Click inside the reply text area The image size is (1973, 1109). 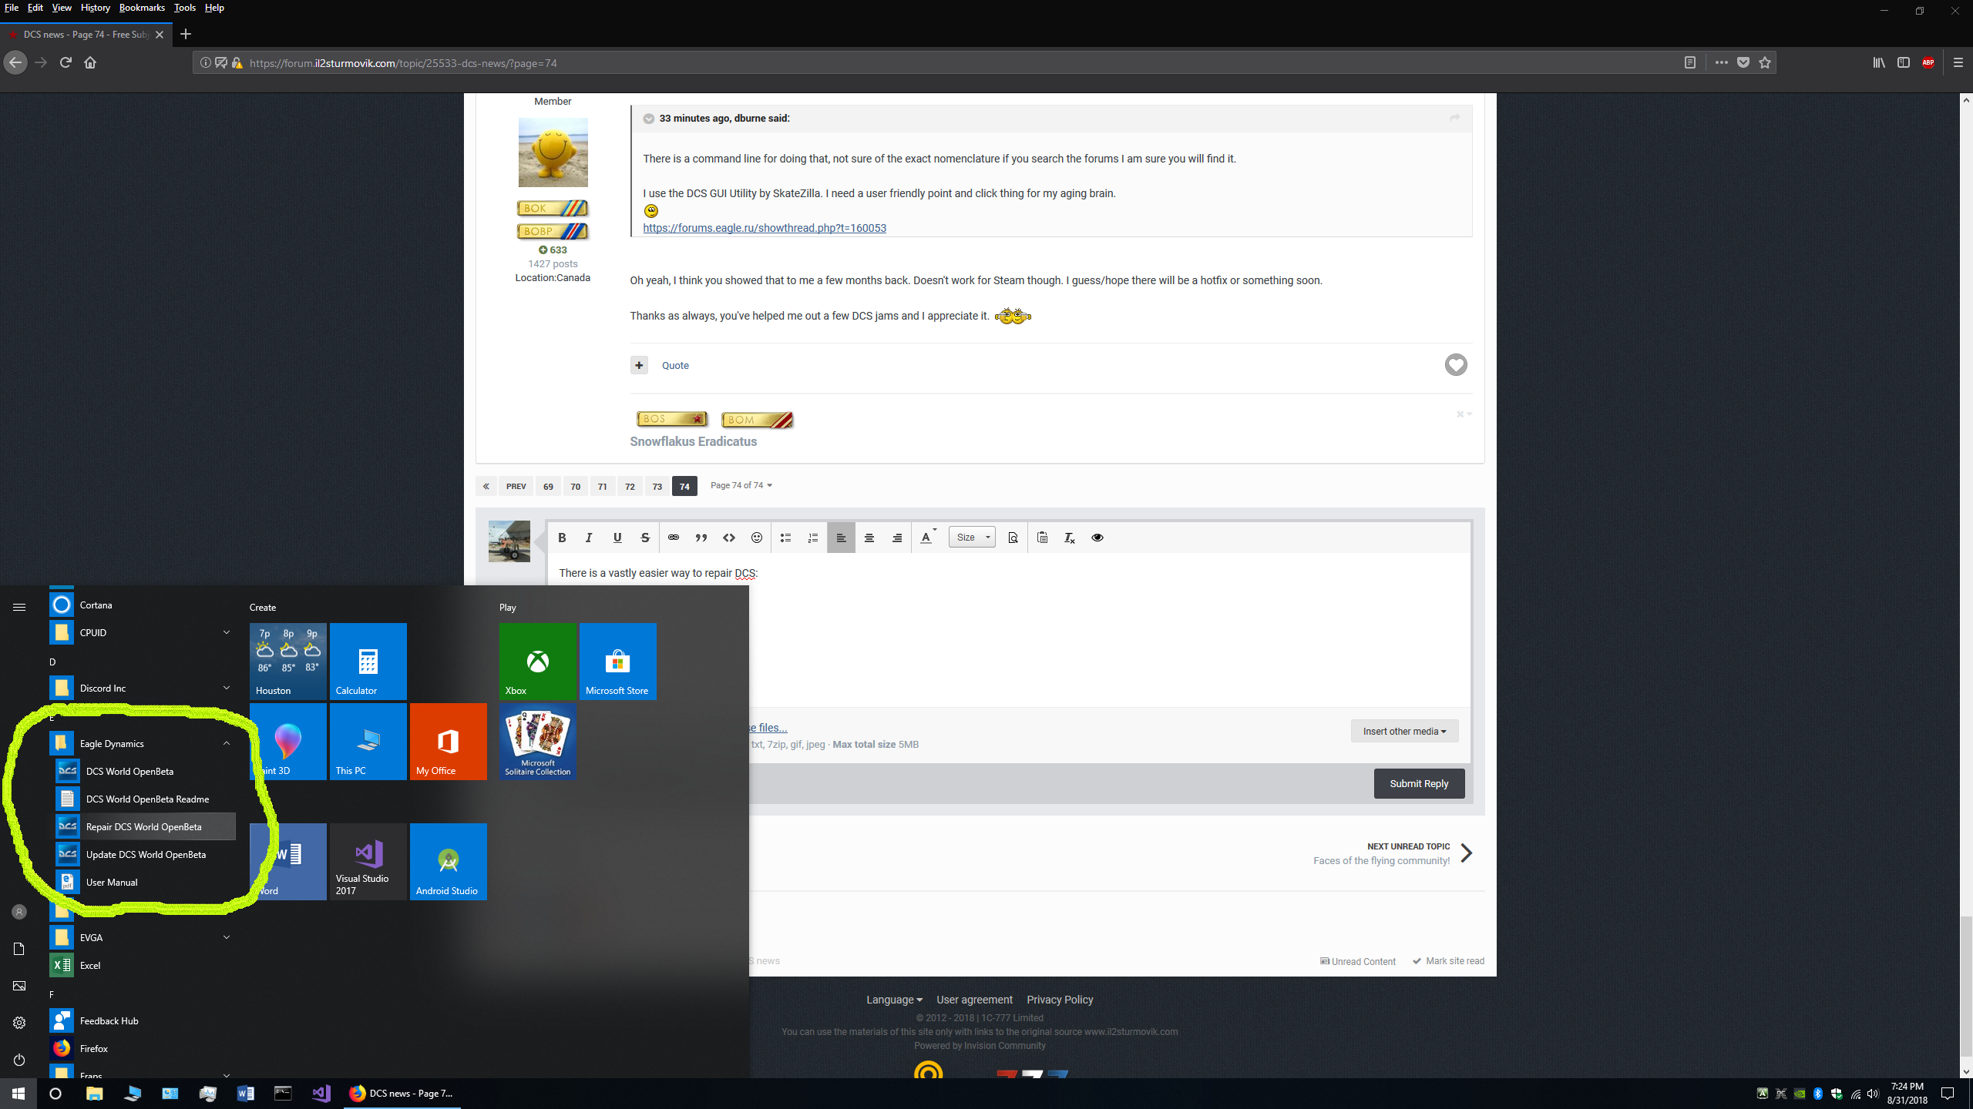[1008, 632]
